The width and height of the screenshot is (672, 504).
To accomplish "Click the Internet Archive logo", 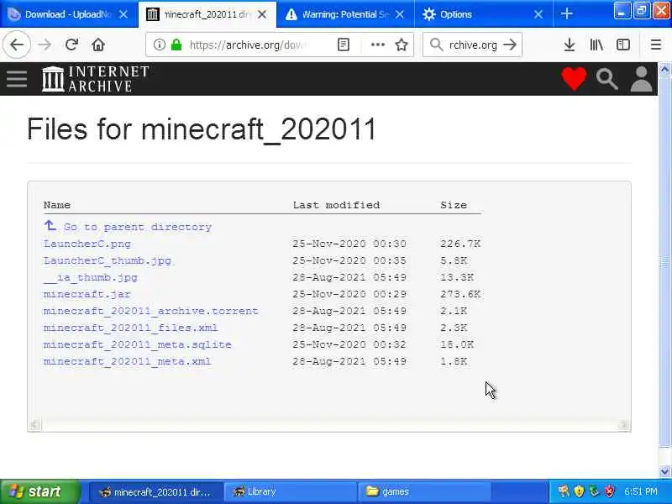I will point(95,79).
